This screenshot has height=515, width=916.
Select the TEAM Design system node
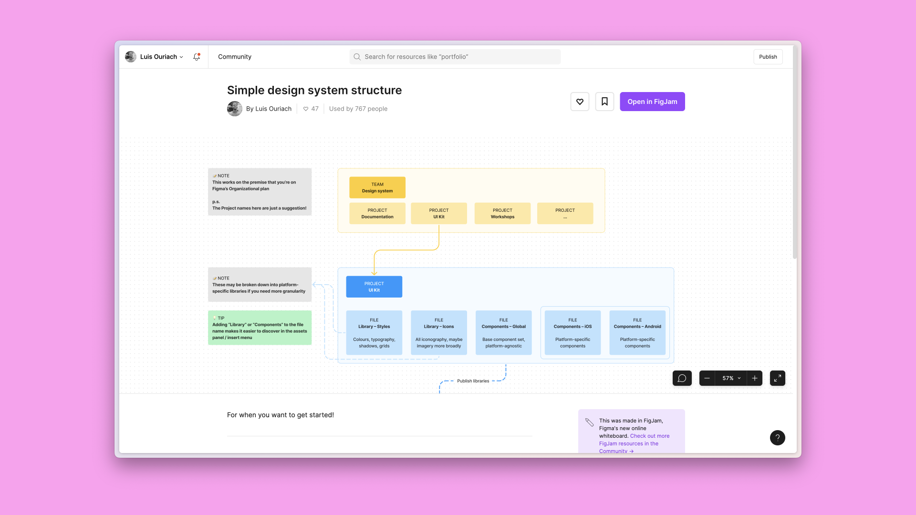[x=377, y=187]
